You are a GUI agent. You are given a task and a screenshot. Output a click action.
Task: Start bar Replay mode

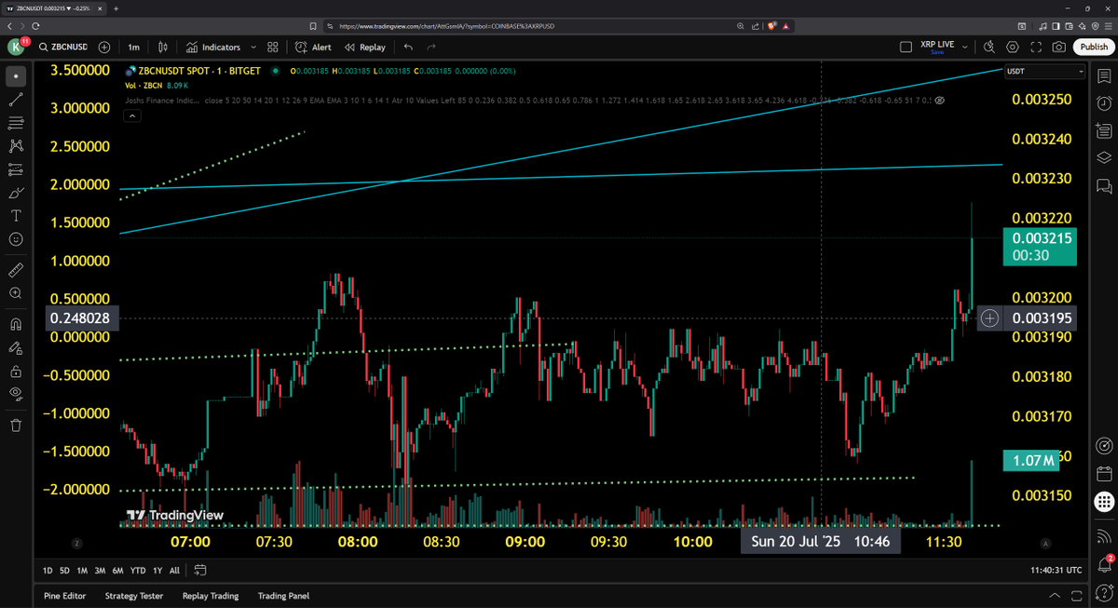point(364,47)
